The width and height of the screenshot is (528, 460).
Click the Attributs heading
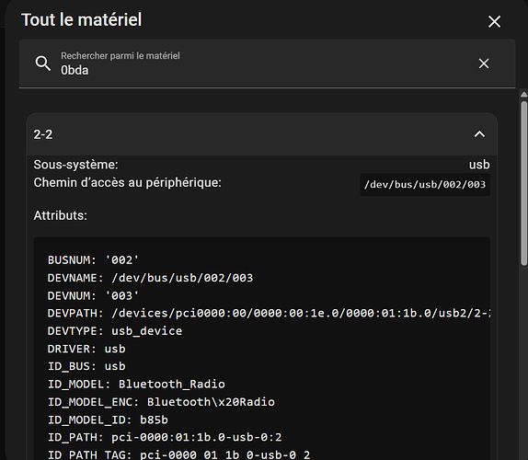[61, 215]
